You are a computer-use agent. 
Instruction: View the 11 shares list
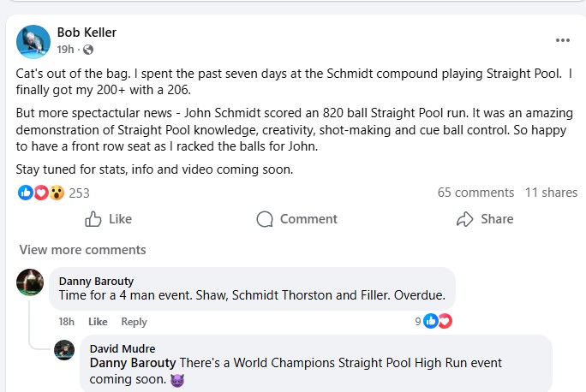coord(551,193)
